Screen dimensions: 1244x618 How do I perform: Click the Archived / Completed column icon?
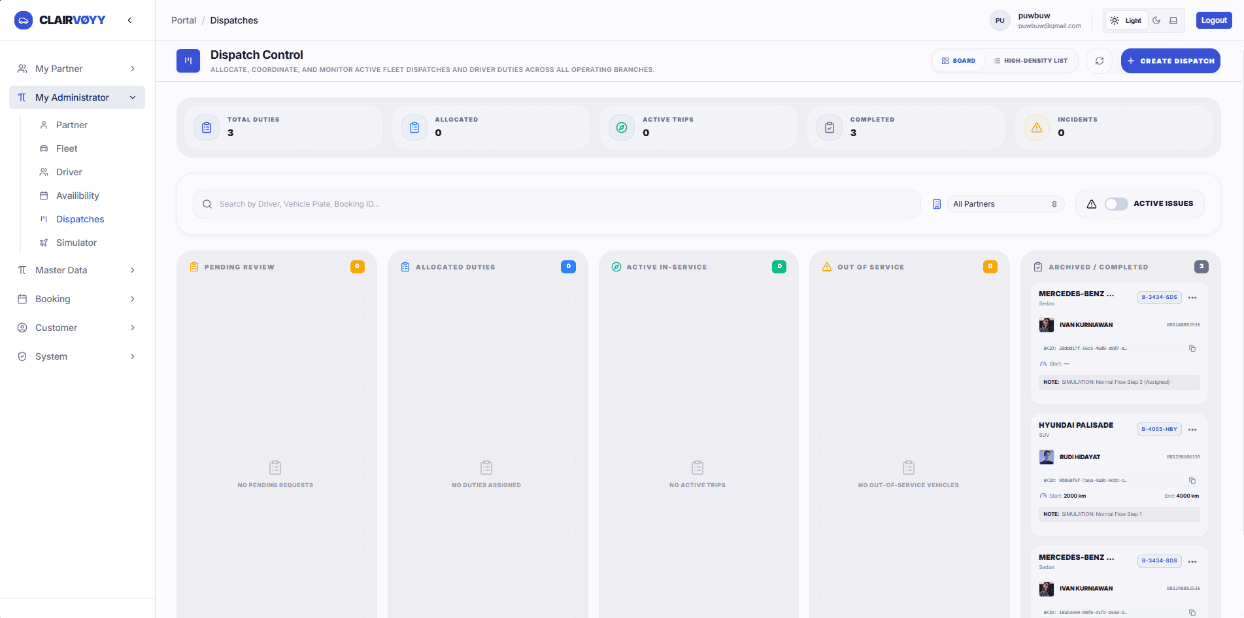tap(1038, 267)
